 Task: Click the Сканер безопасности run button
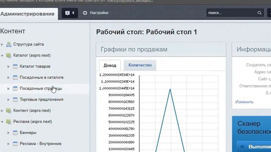tap(254, 147)
